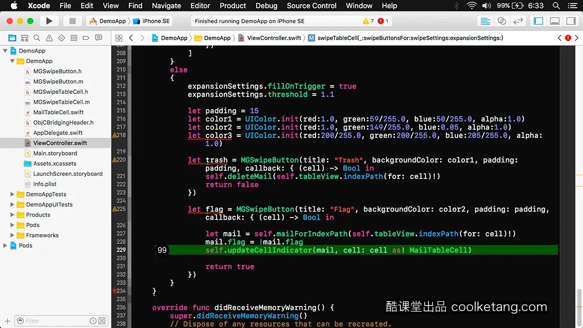Expand the DemoAppUITests folder
Image resolution: width=583 pixels, height=328 pixels.
tap(12, 204)
